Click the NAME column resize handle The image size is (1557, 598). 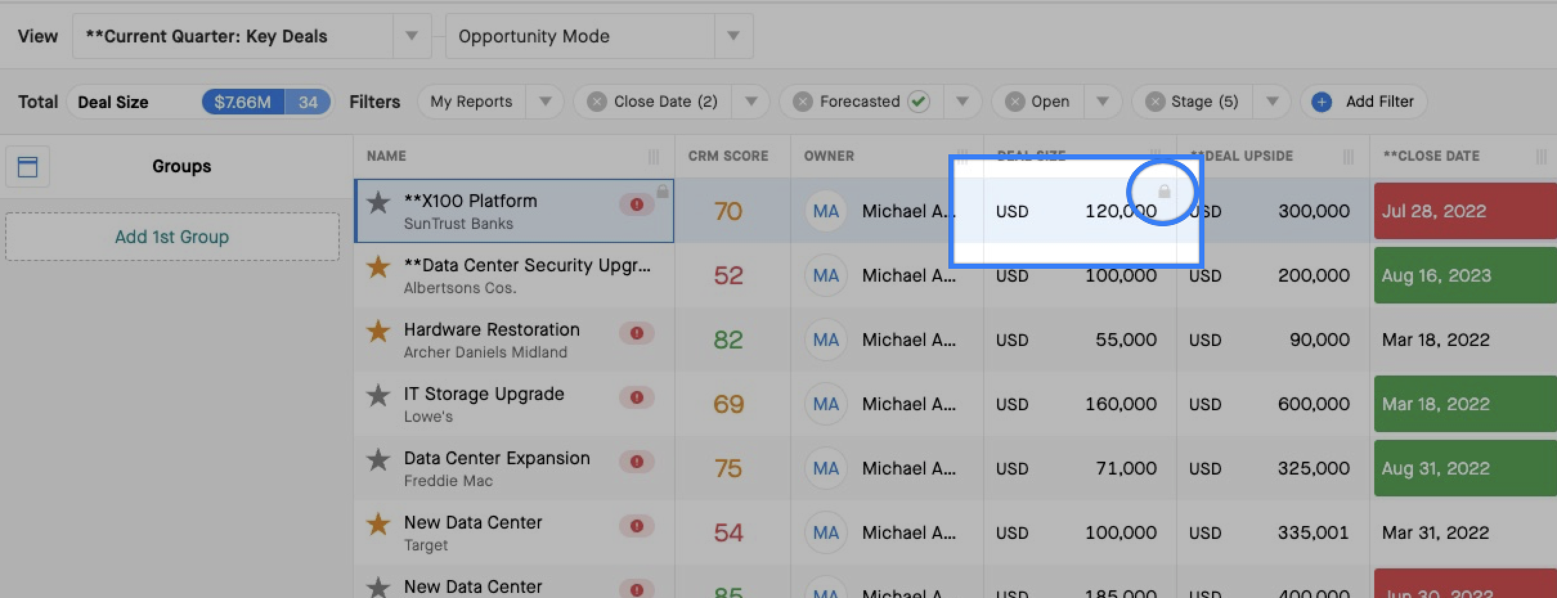tap(654, 156)
